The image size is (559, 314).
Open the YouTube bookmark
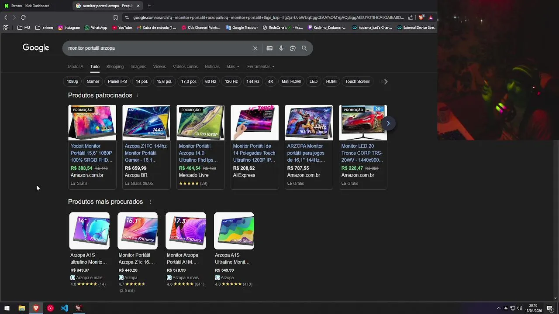click(x=122, y=27)
